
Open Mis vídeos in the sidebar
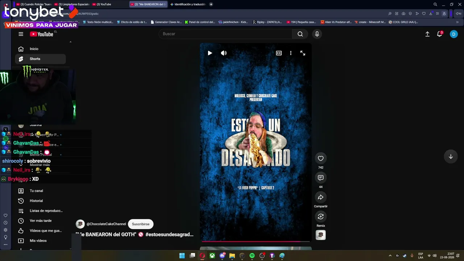[40, 241]
